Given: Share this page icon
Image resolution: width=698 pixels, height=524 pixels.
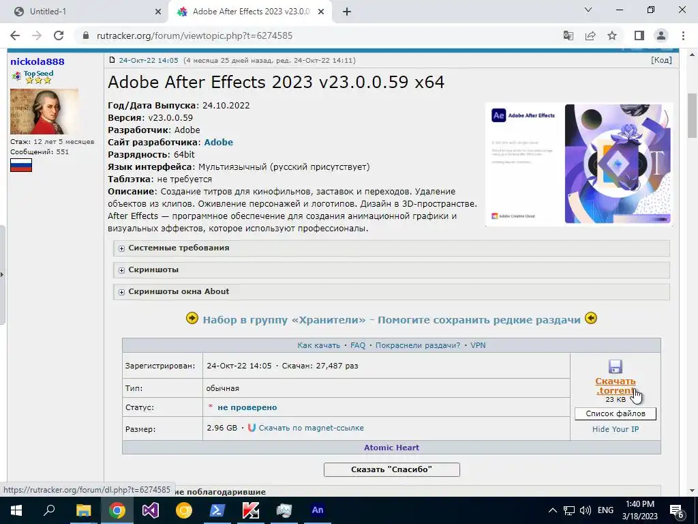Looking at the screenshot, I should point(590,35).
